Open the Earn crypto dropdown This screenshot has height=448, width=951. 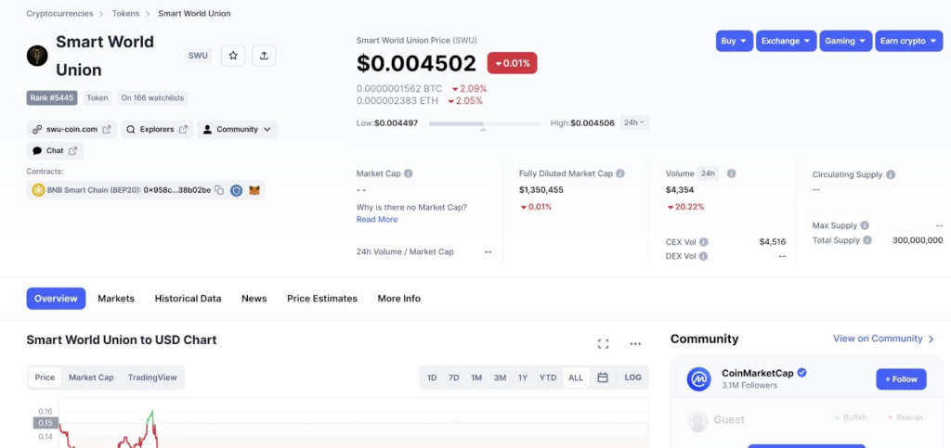coord(908,41)
